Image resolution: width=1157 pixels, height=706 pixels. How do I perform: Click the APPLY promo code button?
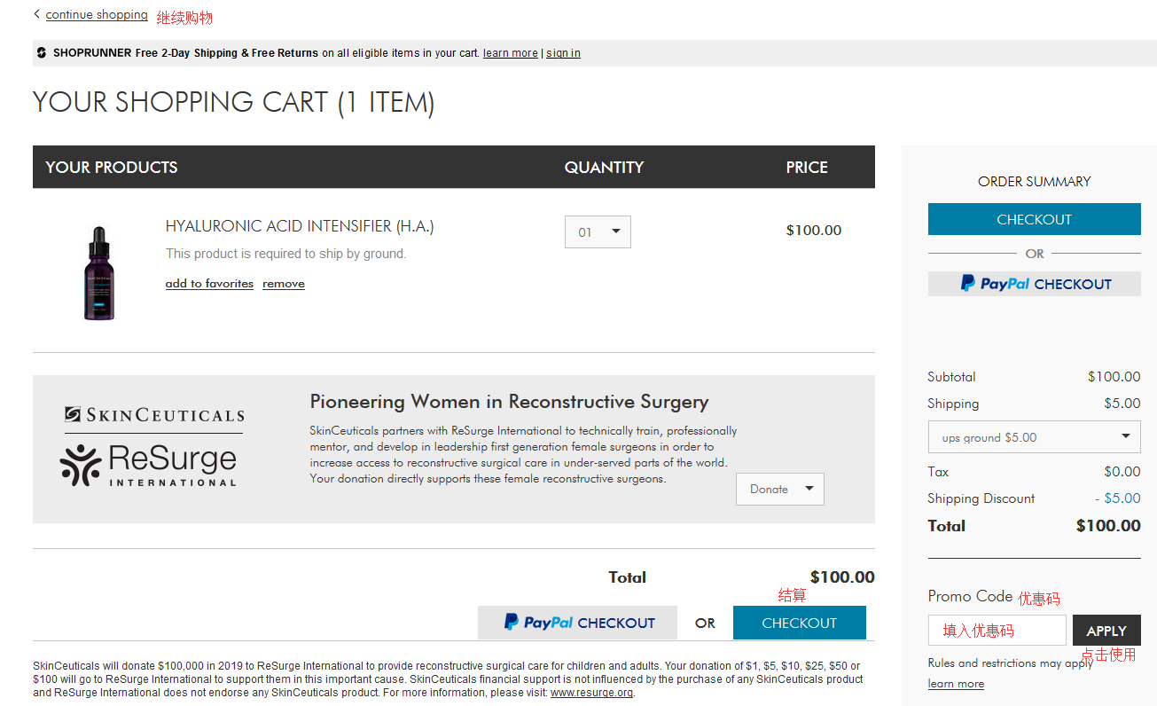click(x=1106, y=631)
